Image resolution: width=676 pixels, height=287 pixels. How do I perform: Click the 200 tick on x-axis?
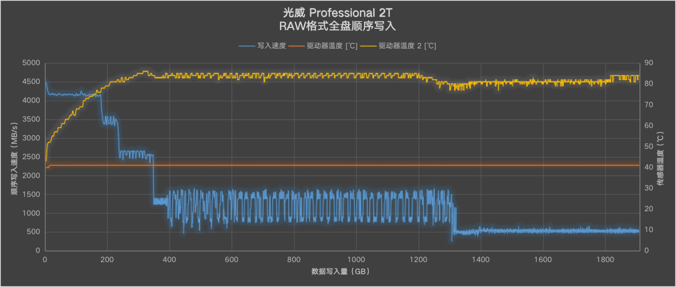click(x=107, y=259)
